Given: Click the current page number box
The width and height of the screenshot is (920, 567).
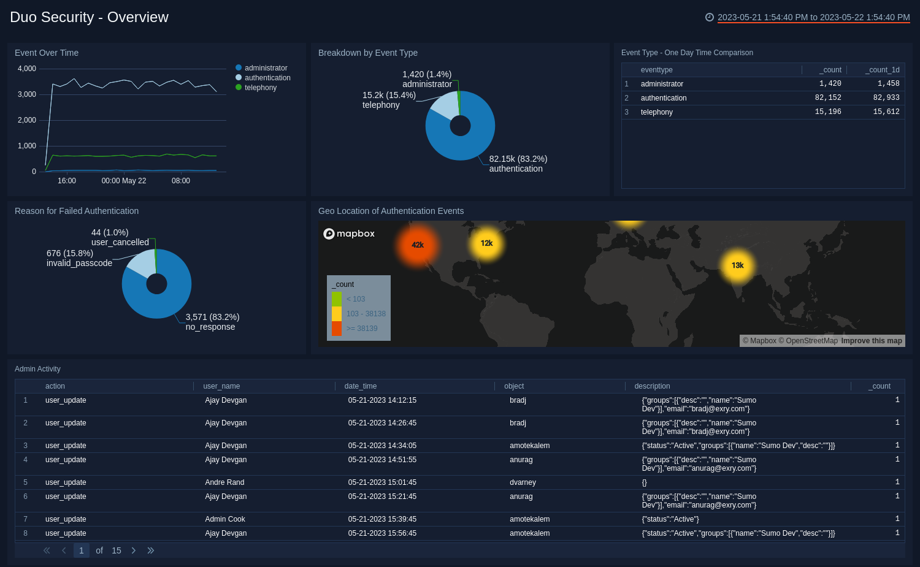Looking at the screenshot, I should tap(82, 550).
